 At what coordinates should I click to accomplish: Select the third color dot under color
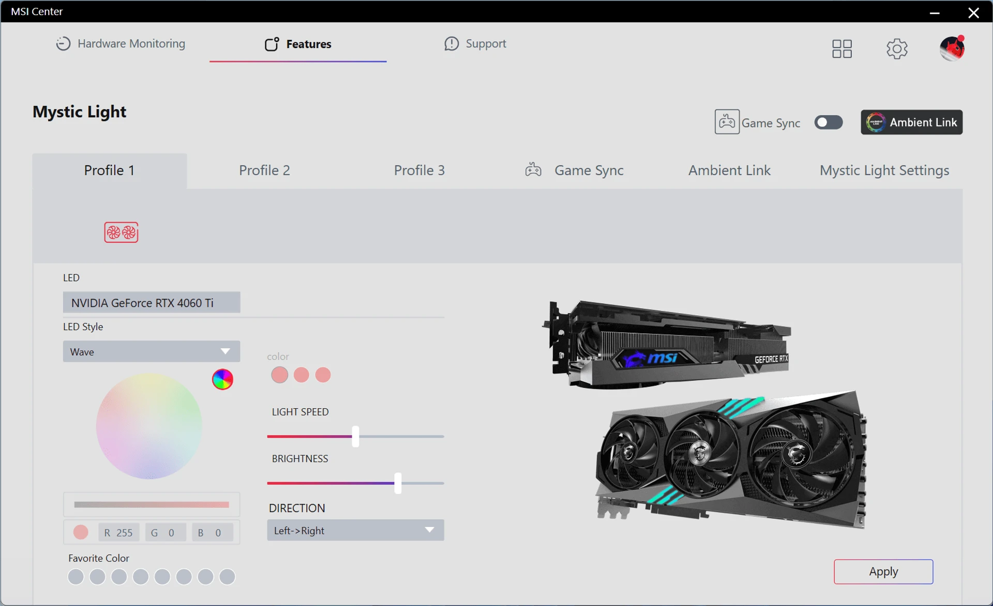tap(323, 375)
